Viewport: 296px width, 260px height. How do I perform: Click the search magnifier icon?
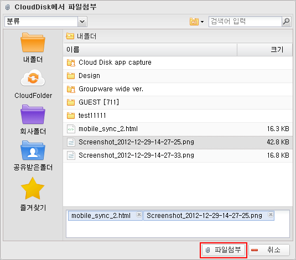[x=286, y=22]
